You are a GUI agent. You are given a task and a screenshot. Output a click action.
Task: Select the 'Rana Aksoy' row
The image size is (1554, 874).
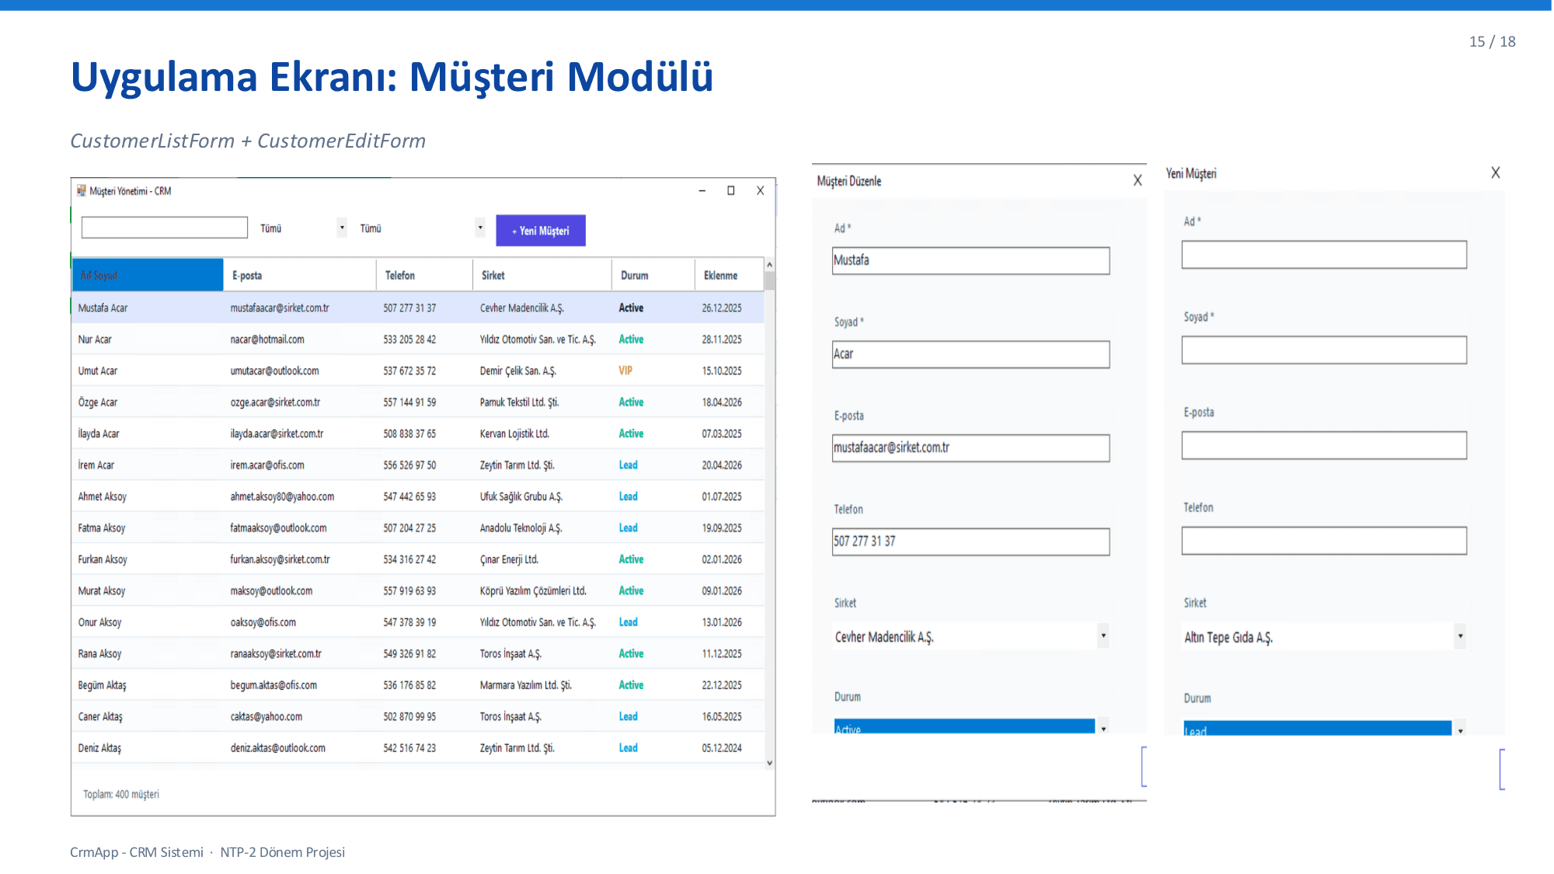point(418,654)
